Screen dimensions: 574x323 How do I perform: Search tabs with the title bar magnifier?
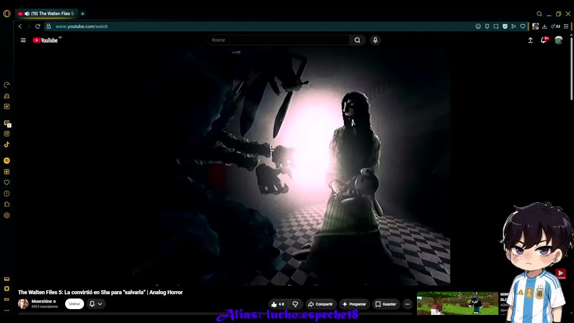539,14
